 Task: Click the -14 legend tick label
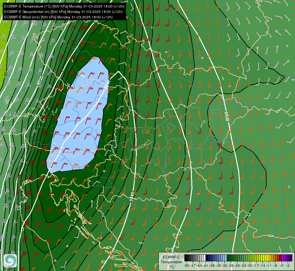point(263,266)
